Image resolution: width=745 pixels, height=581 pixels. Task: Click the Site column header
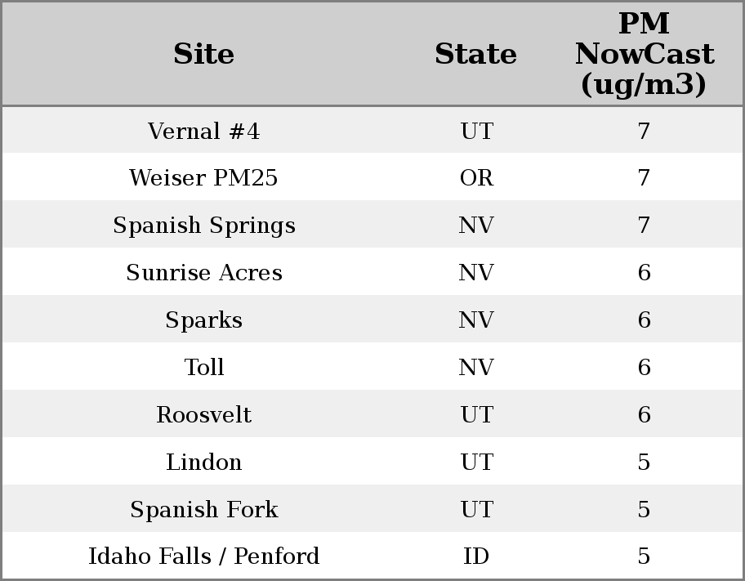coord(203,55)
